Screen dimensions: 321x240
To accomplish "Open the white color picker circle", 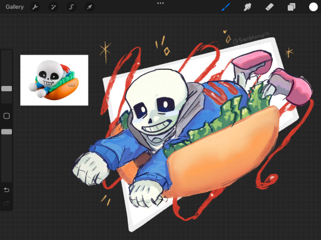I will [313, 7].
